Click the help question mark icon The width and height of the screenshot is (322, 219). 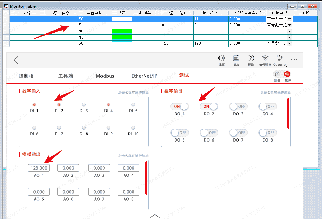tap(251, 59)
